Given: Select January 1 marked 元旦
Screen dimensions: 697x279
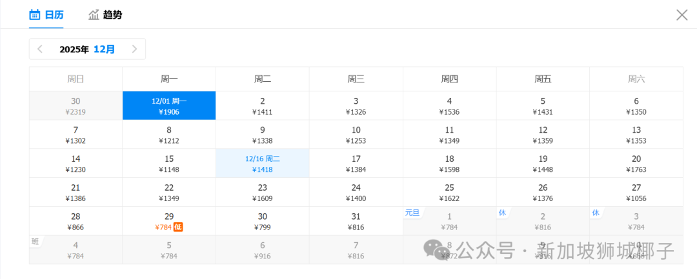Looking at the screenshot, I should (449, 221).
